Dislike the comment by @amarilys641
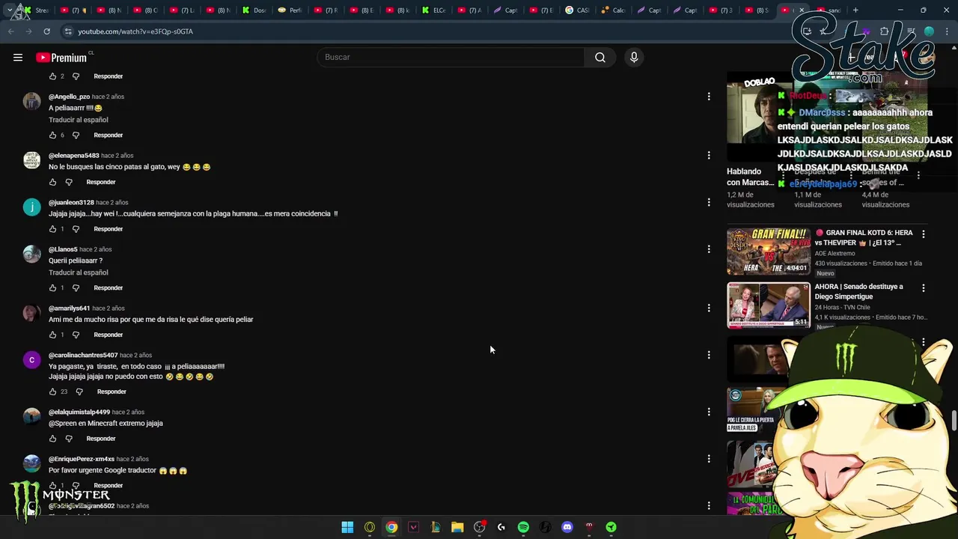Image resolution: width=958 pixels, height=539 pixels. coord(76,335)
